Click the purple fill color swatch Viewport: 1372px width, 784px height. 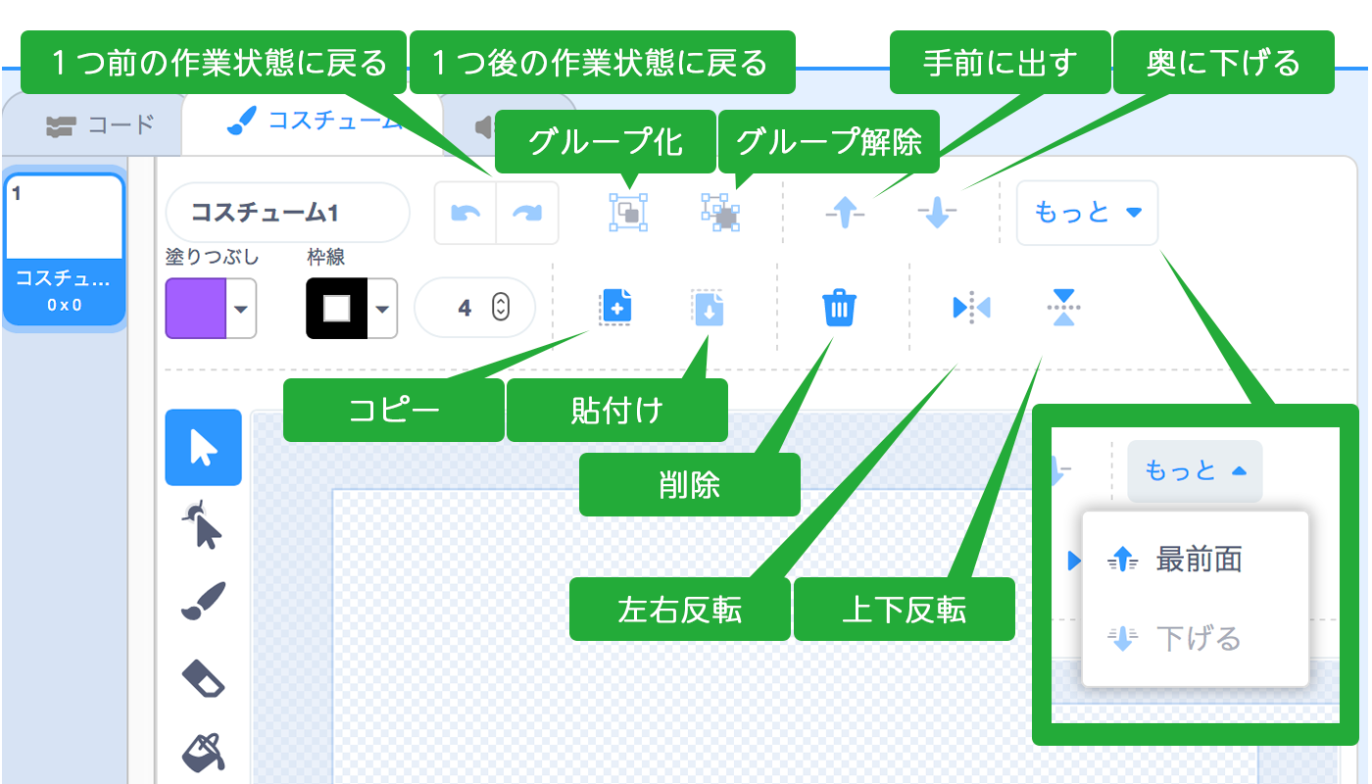coord(196,308)
